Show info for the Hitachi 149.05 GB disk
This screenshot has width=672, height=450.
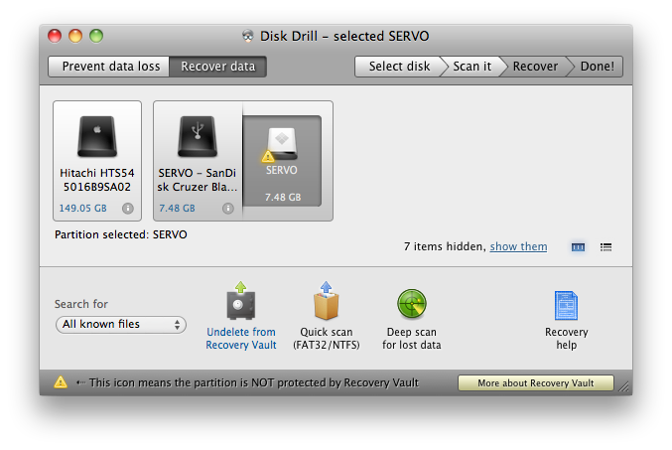pyautogui.click(x=128, y=208)
